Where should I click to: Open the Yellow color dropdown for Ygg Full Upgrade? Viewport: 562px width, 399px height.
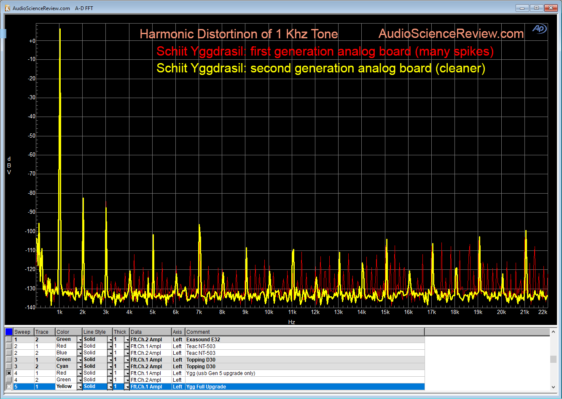point(80,386)
